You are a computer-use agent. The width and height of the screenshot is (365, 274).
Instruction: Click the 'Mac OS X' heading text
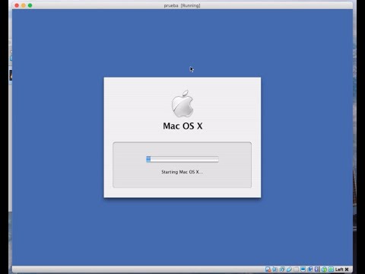182,126
